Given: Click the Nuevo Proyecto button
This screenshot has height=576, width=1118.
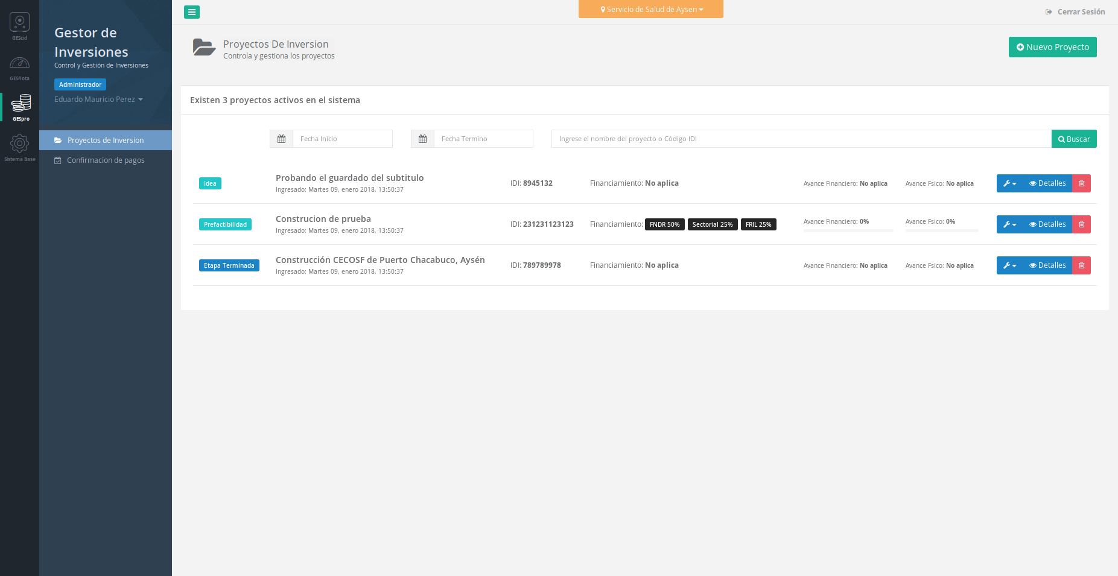Looking at the screenshot, I should coord(1052,47).
